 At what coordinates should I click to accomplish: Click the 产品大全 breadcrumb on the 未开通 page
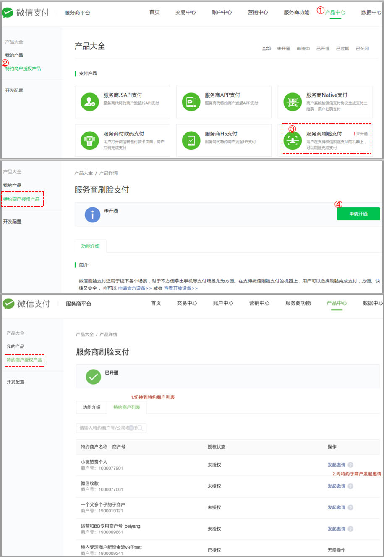(x=84, y=173)
